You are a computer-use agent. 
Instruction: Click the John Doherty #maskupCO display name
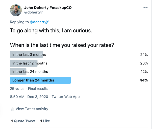point(48,8)
